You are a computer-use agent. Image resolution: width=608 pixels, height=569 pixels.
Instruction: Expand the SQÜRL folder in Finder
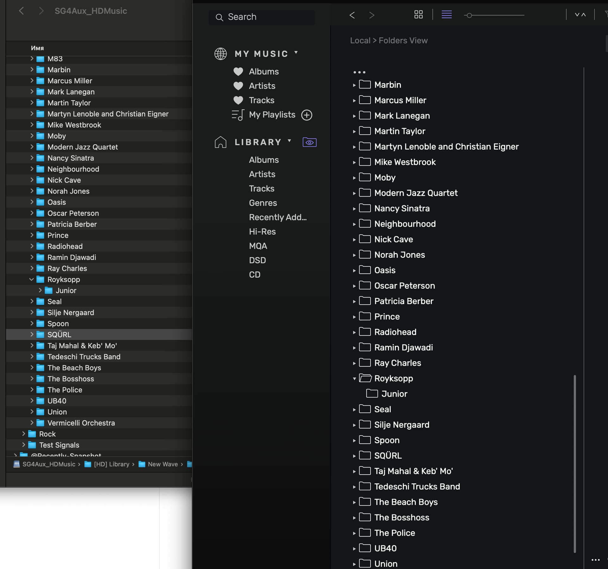coord(32,334)
